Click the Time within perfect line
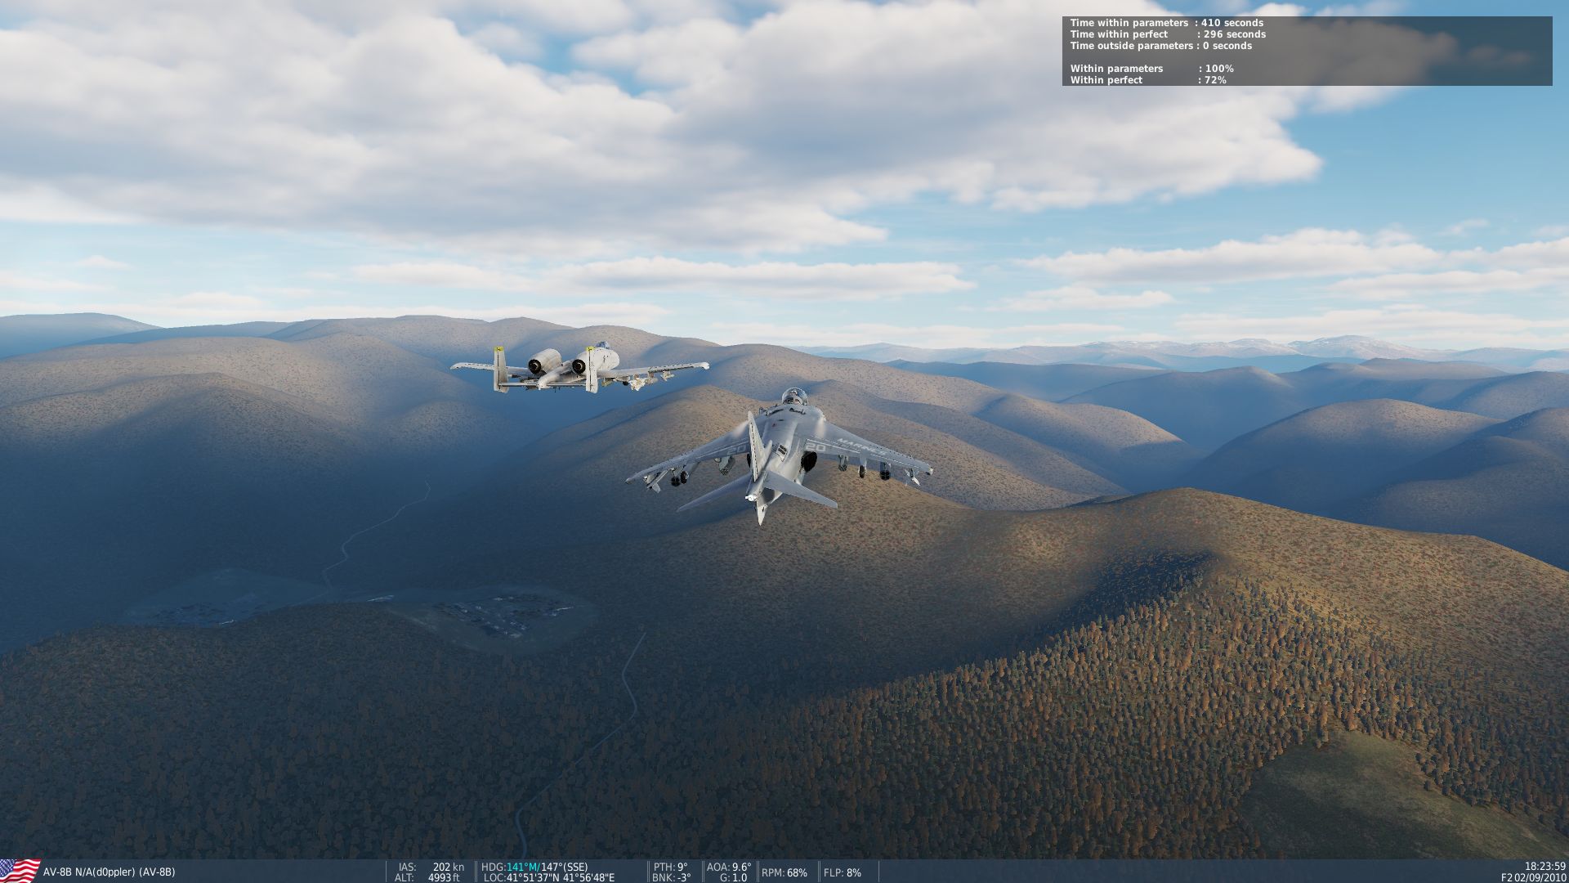Viewport: 1569px width, 883px height. [1167, 34]
